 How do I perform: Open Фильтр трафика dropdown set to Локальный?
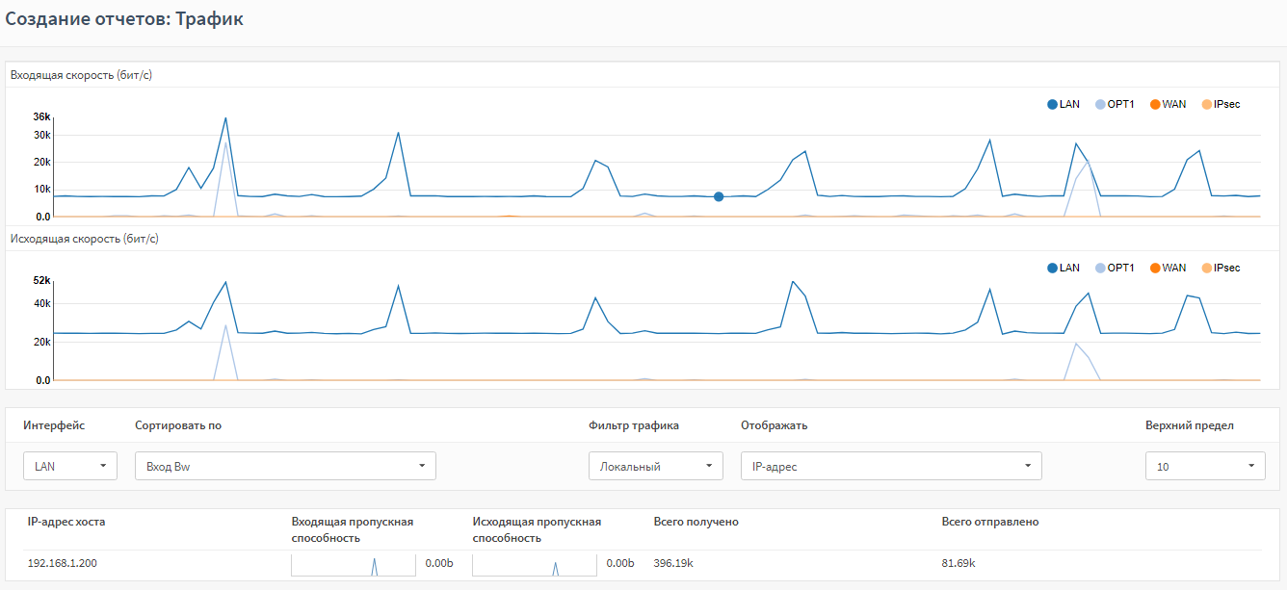pyautogui.click(x=655, y=466)
